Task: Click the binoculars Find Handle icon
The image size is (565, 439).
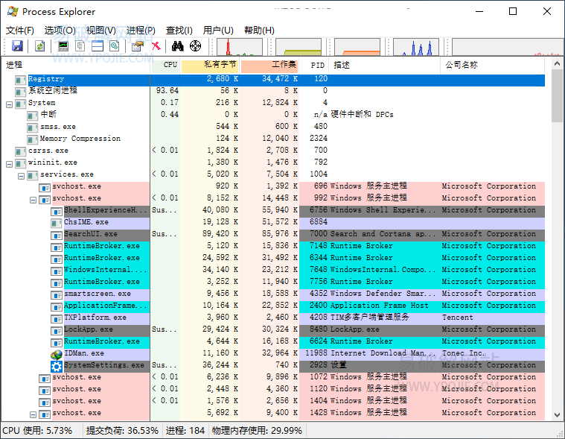Action: (177, 46)
